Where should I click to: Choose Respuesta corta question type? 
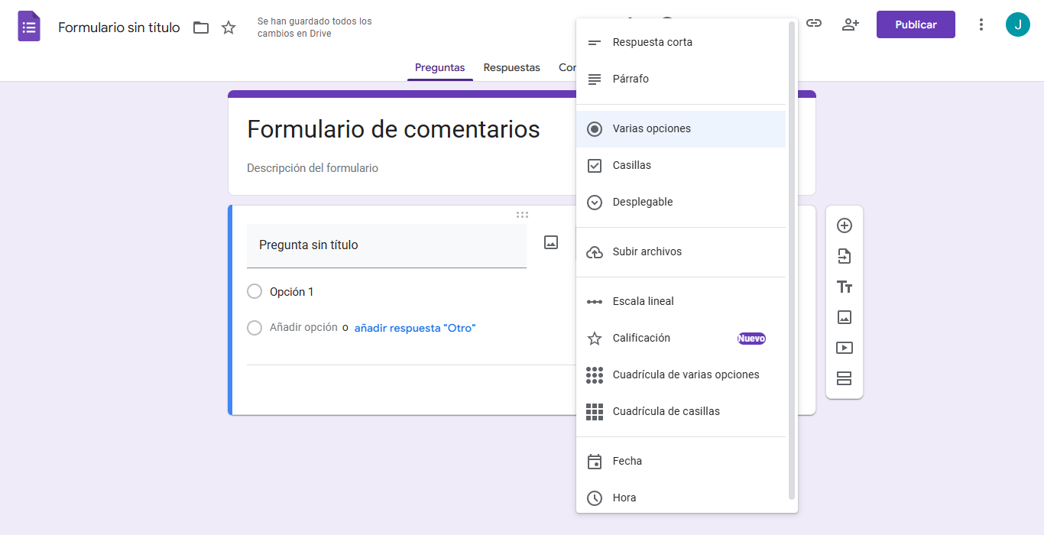652,42
